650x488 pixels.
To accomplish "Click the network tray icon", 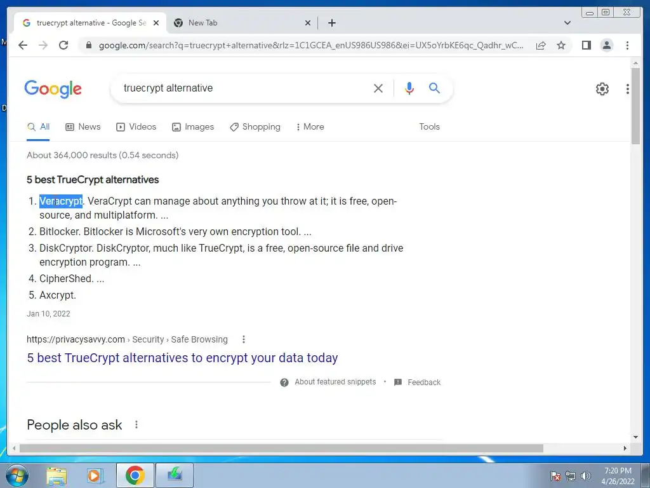I will tap(571, 476).
